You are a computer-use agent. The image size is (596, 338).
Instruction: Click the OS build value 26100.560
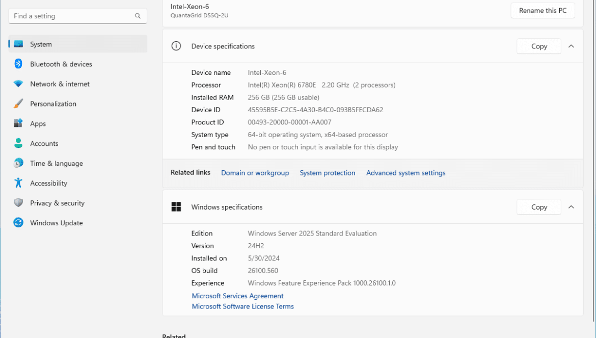263,270
